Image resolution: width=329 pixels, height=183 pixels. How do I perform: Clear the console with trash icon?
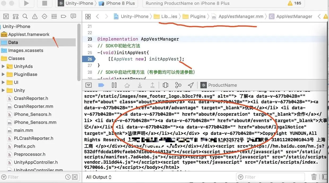[314, 177]
